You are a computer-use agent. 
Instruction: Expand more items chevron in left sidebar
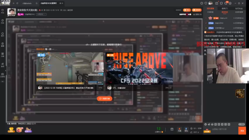pyautogui.click(x=2, y=82)
